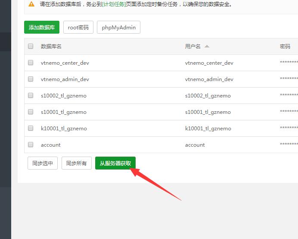This screenshot has width=298, height=239.
Task: Select the vtnemo_admin_dev row checkbox
Action: [31, 79]
